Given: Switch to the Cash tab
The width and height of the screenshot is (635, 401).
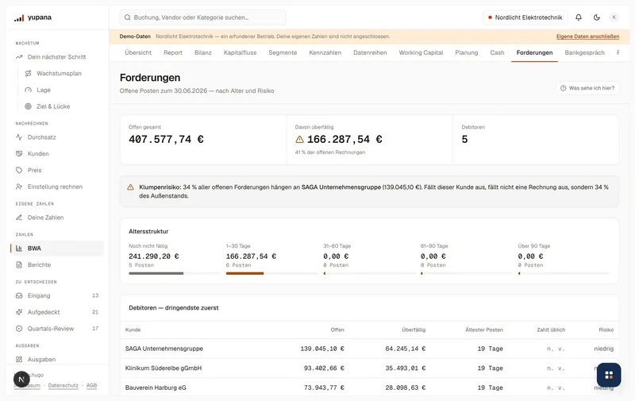Looking at the screenshot, I should coord(498,52).
